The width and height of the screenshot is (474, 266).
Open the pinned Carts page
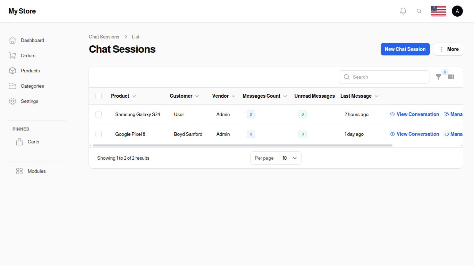(x=33, y=142)
